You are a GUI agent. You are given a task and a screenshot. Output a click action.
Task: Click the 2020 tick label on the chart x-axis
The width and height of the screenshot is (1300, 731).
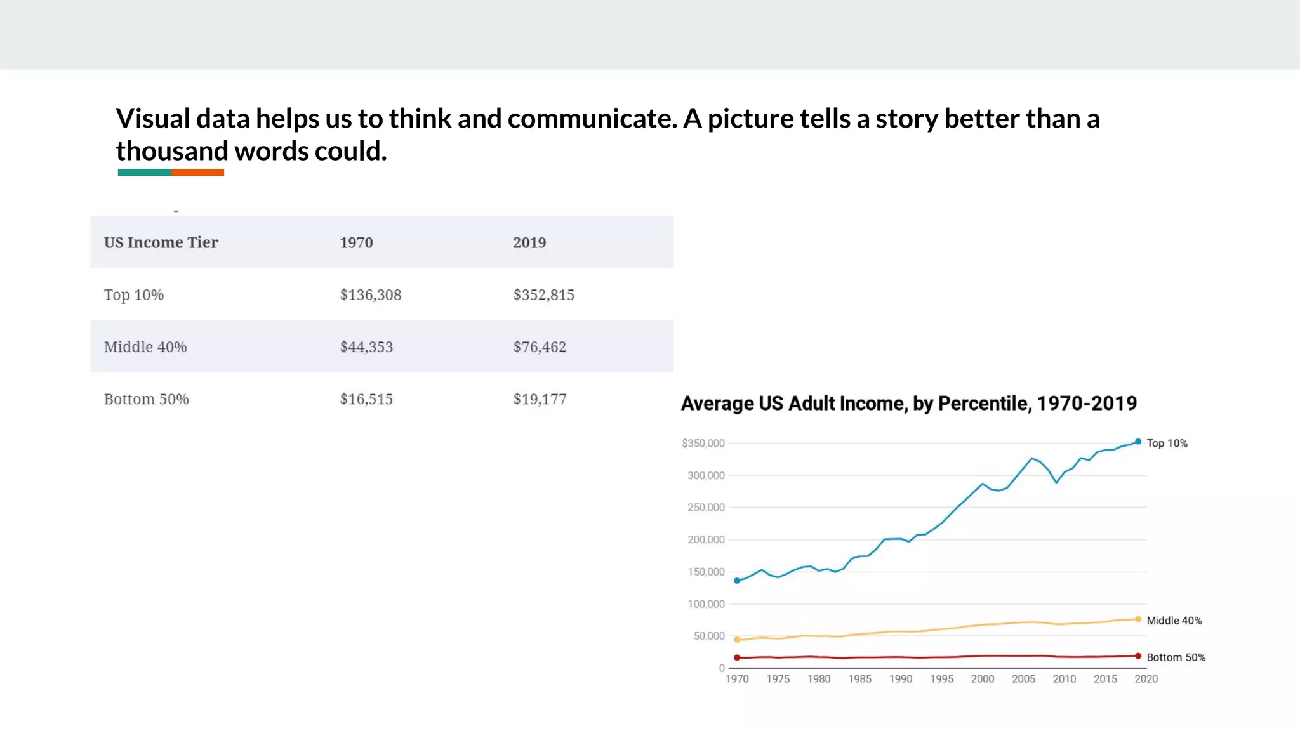point(1146,679)
